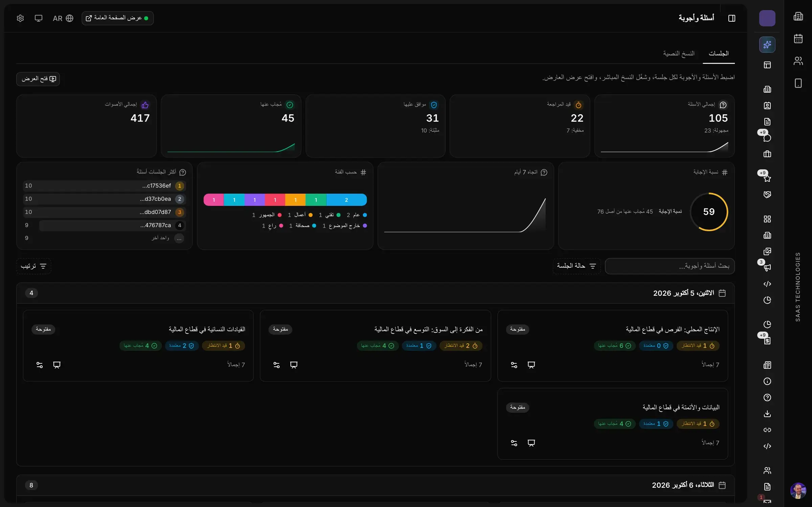Click the فتح العرض button
The width and height of the screenshot is (812, 507).
(38, 79)
